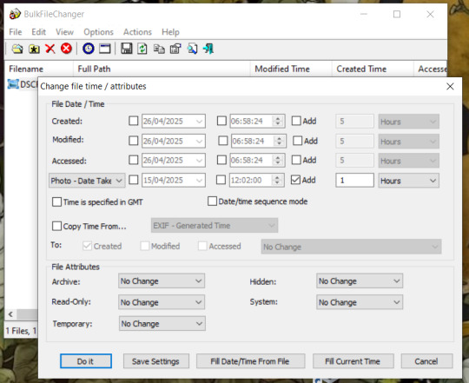Open the Photo - Date Taken dropdown
This screenshot has width=469, height=383.
[x=87, y=181]
